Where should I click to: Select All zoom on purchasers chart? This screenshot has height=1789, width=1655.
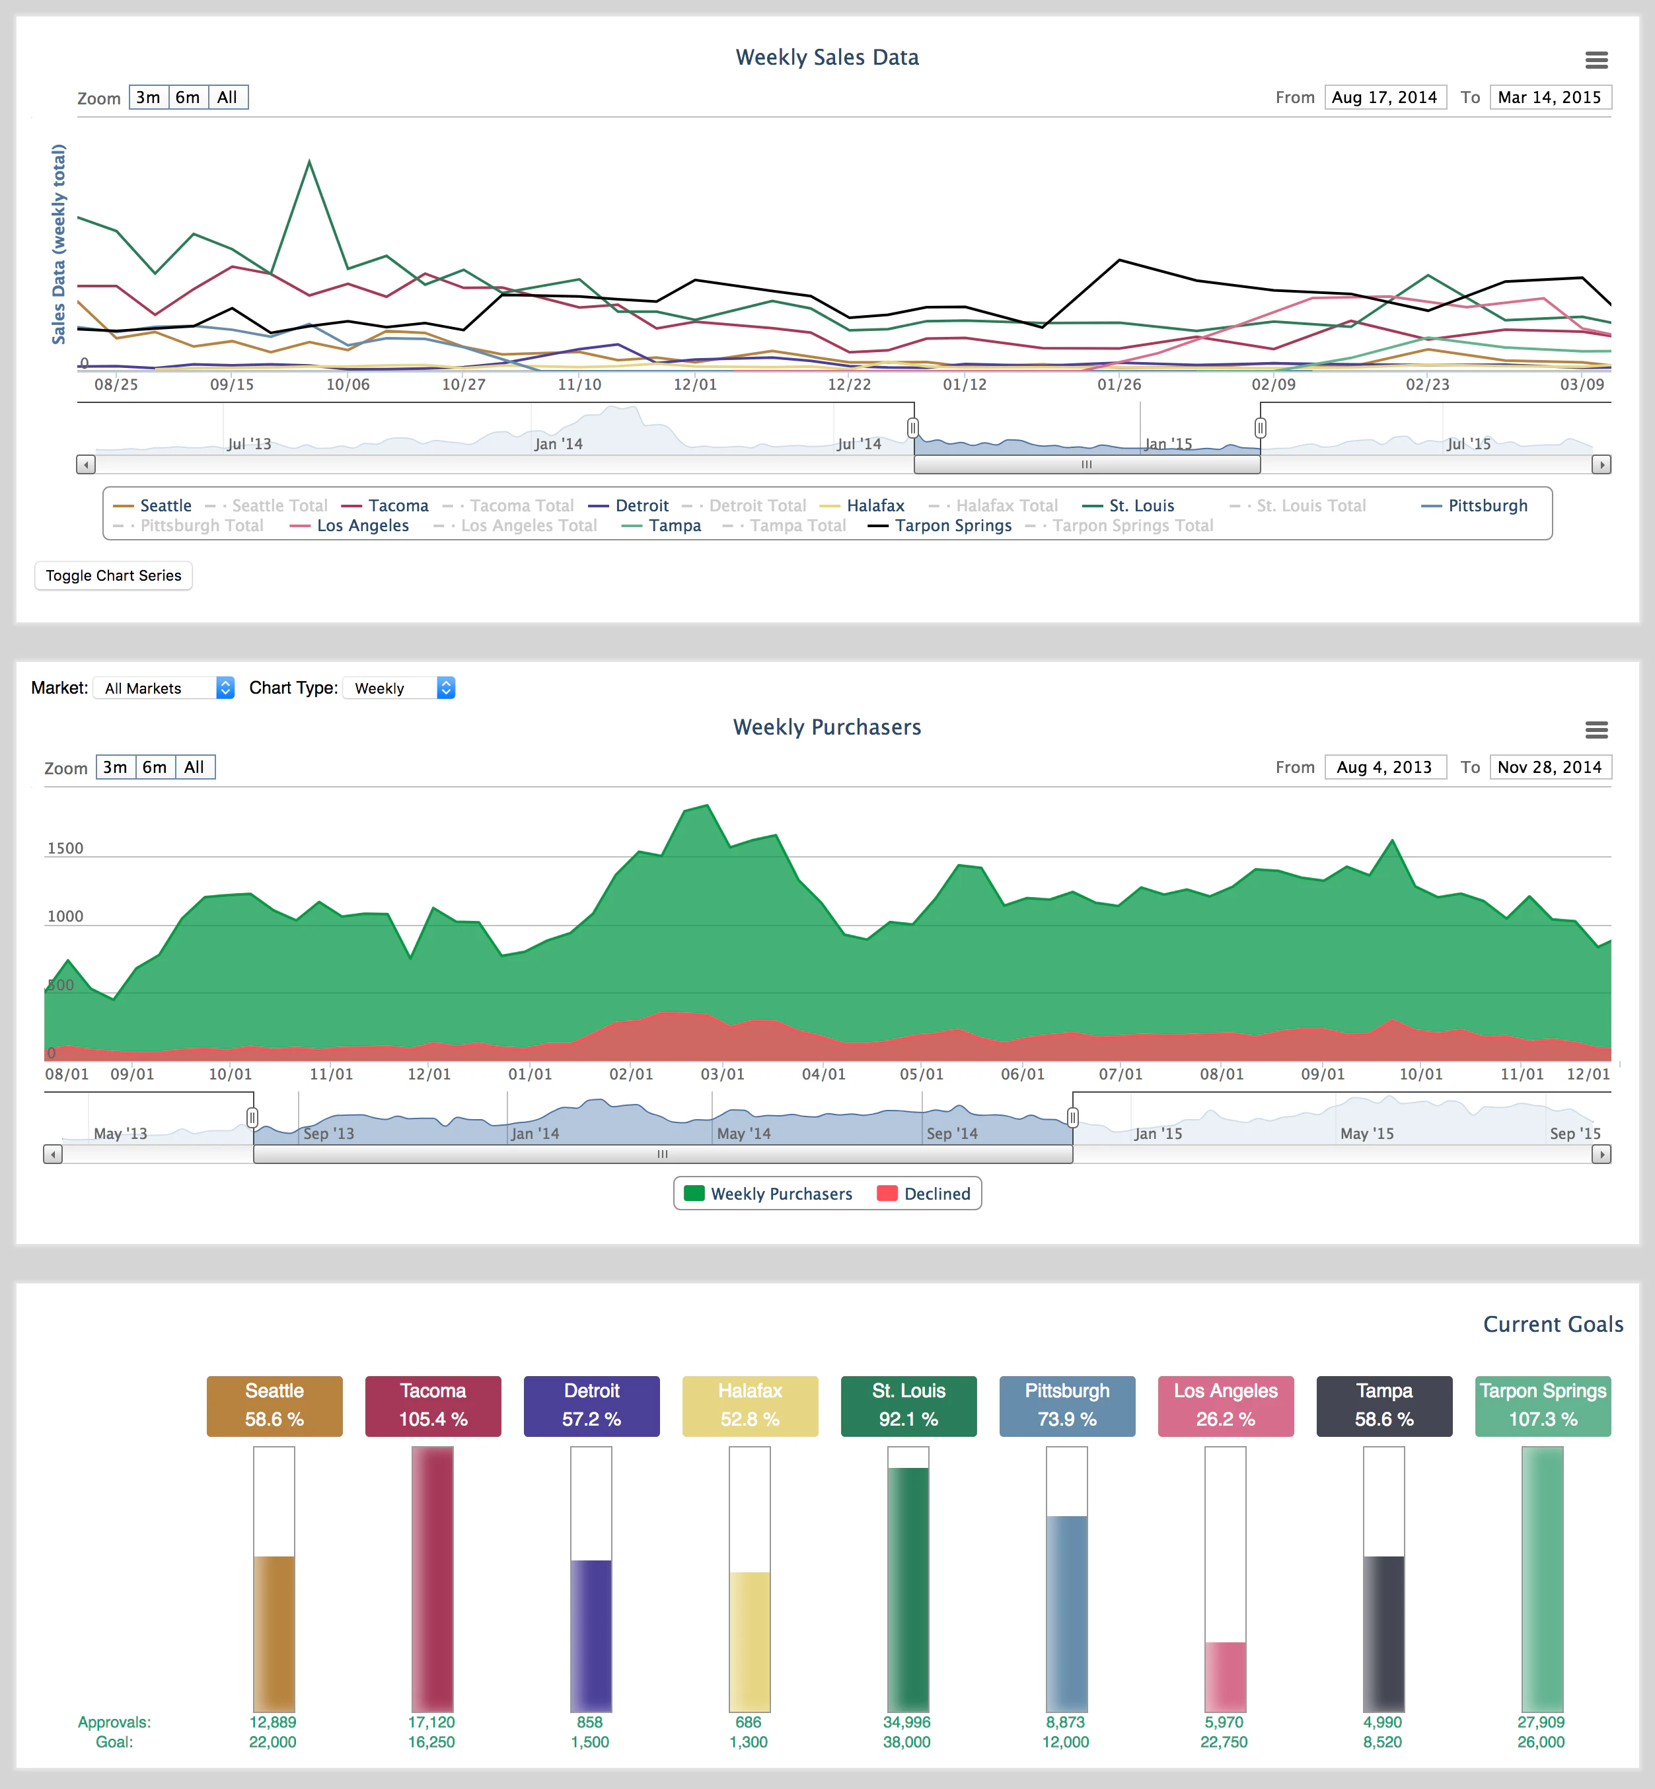(194, 768)
